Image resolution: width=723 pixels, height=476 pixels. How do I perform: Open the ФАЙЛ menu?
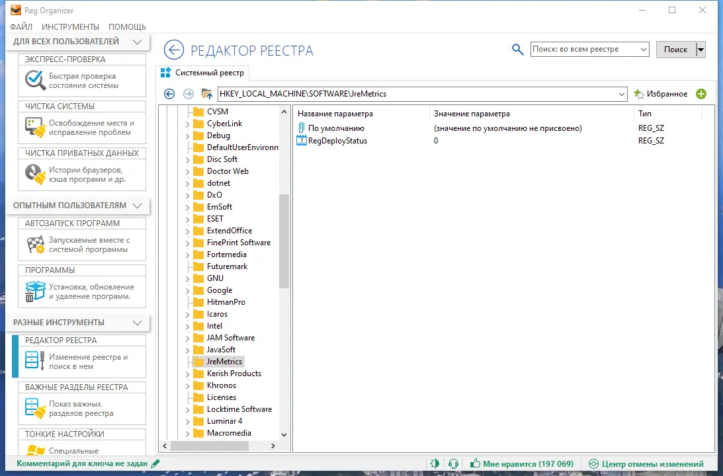[x=21, y=26]
